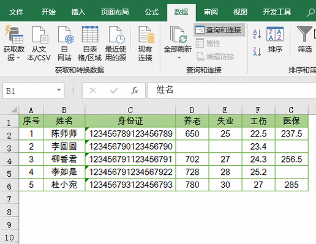Select cell with value 256.5

292,159
